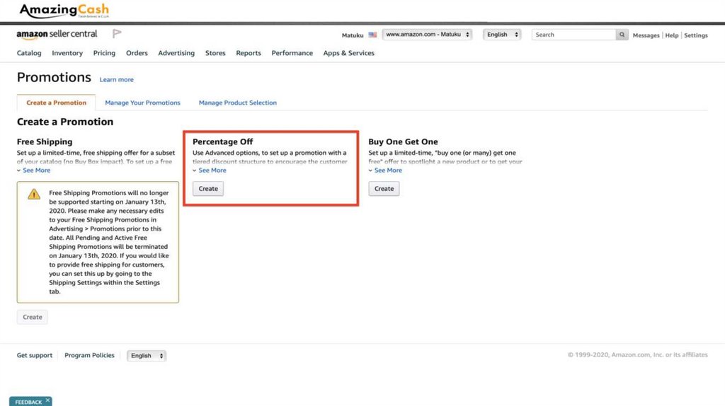Screen dimensions: 725x406
Task: Select the Create a Promotion tab
Action: point(57,103)
